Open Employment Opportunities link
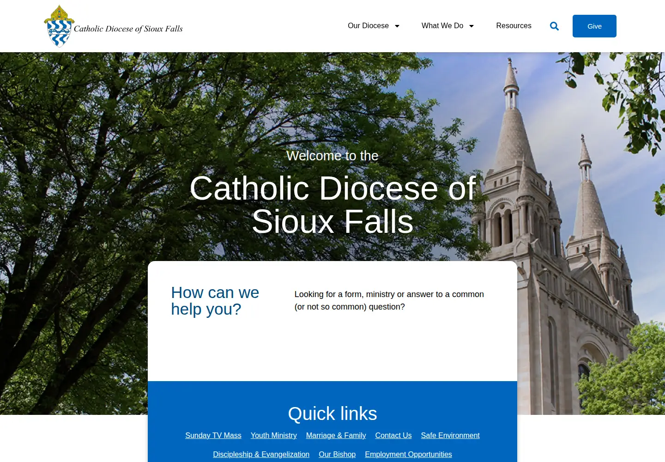Screen dimensions: 665x462 click(408, 454)
